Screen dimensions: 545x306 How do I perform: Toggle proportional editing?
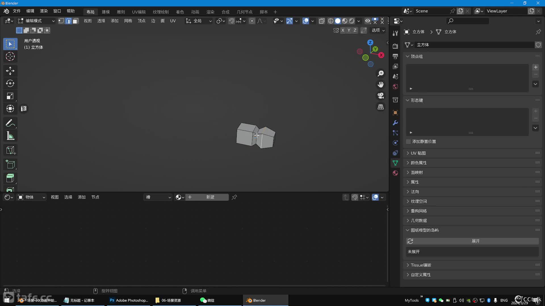(252, 21)
